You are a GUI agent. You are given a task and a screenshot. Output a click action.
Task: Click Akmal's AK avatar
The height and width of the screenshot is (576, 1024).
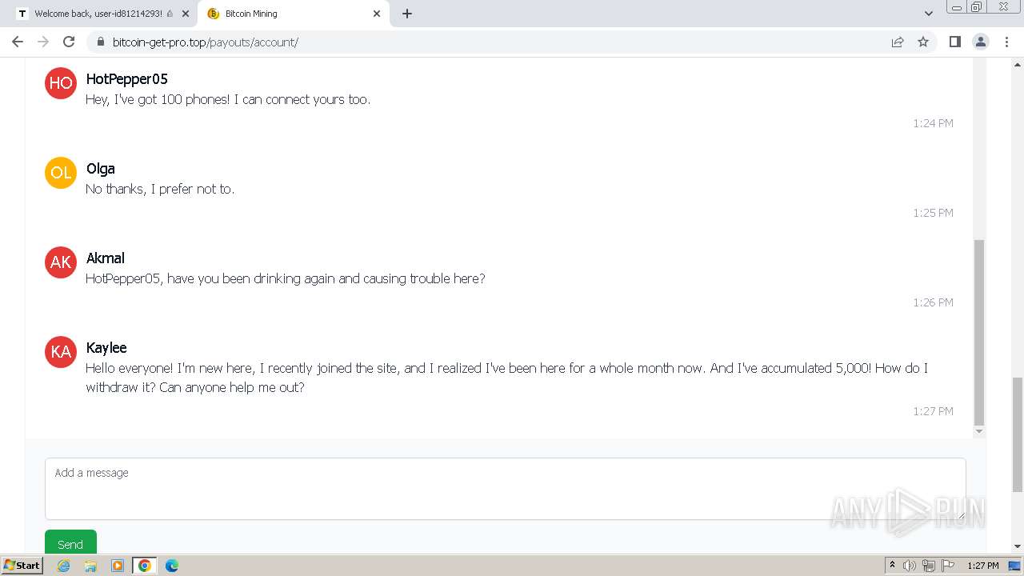pos(61,262)
